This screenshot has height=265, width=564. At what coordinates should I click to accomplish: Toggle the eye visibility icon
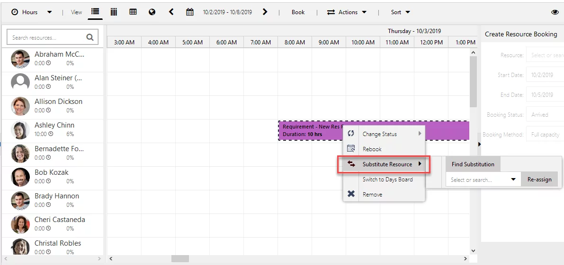click(555, 12)
